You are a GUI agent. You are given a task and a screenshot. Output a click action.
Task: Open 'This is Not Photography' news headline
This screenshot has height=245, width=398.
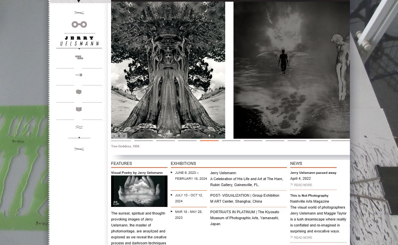[309, 196]
